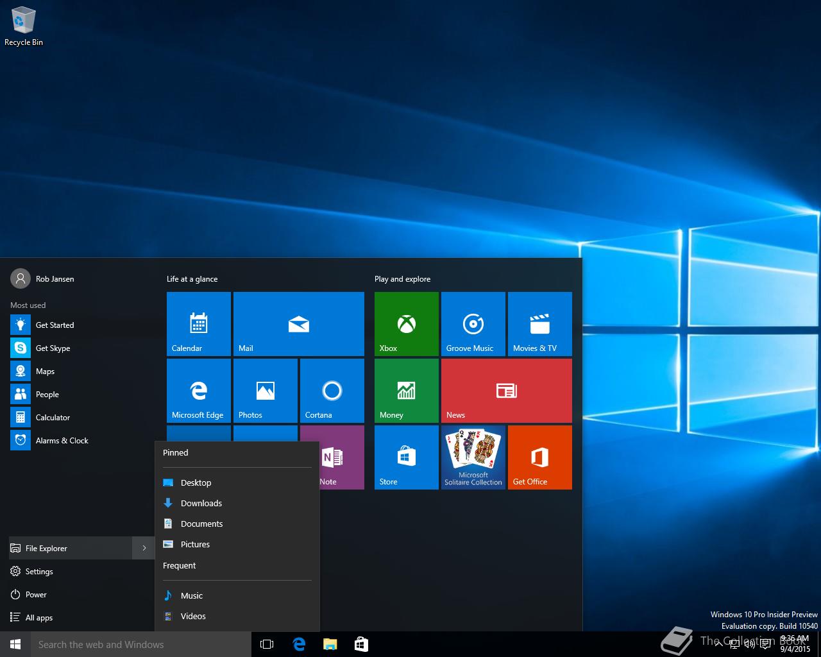Click the Play and explore group heading
This screenshot has width=821, height=657.
coord(402,278)
